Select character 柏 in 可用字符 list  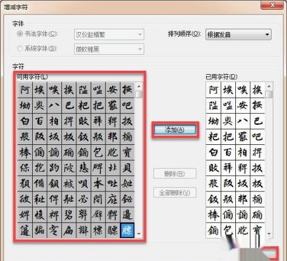tap(54, 121)
